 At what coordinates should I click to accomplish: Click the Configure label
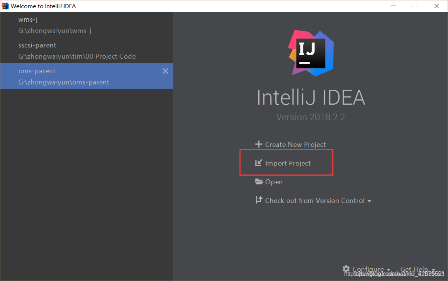click(x=368, y=269)
